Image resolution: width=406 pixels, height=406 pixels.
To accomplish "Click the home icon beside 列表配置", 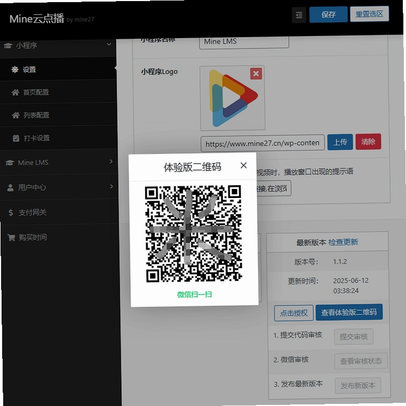I will click(x=15, y=115).
